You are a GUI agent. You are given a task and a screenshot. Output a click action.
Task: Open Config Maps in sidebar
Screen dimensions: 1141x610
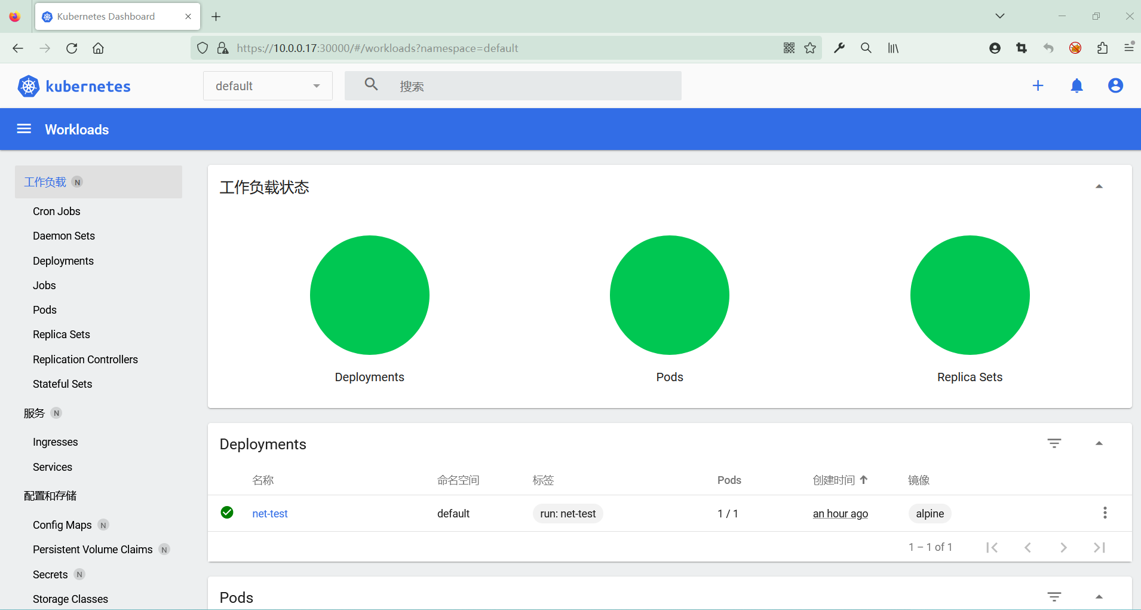pyautogui.click(x=62, y=525)
